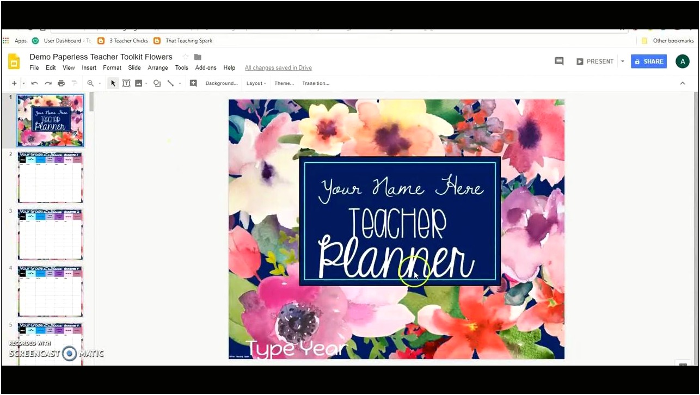Open the User Dashboard bookmark

coord(62,41)
